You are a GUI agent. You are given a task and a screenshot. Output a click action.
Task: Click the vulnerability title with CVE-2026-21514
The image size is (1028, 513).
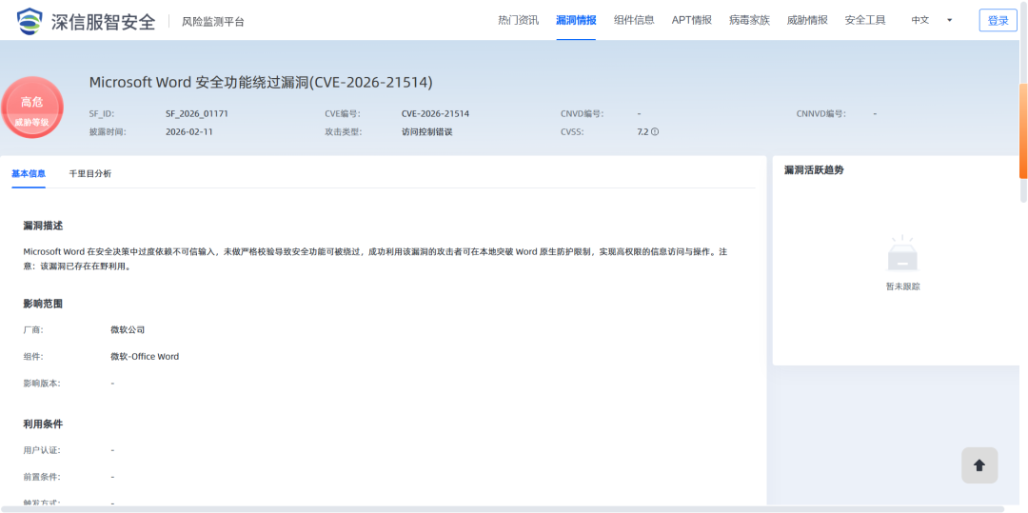click(261, 83)
